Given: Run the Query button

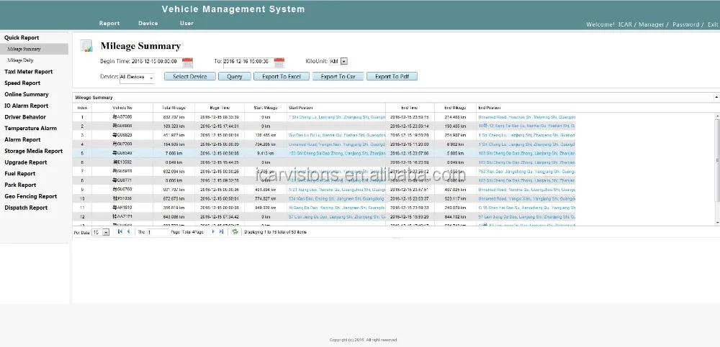Looking at the screenshot, I should [x=235, y=77].
